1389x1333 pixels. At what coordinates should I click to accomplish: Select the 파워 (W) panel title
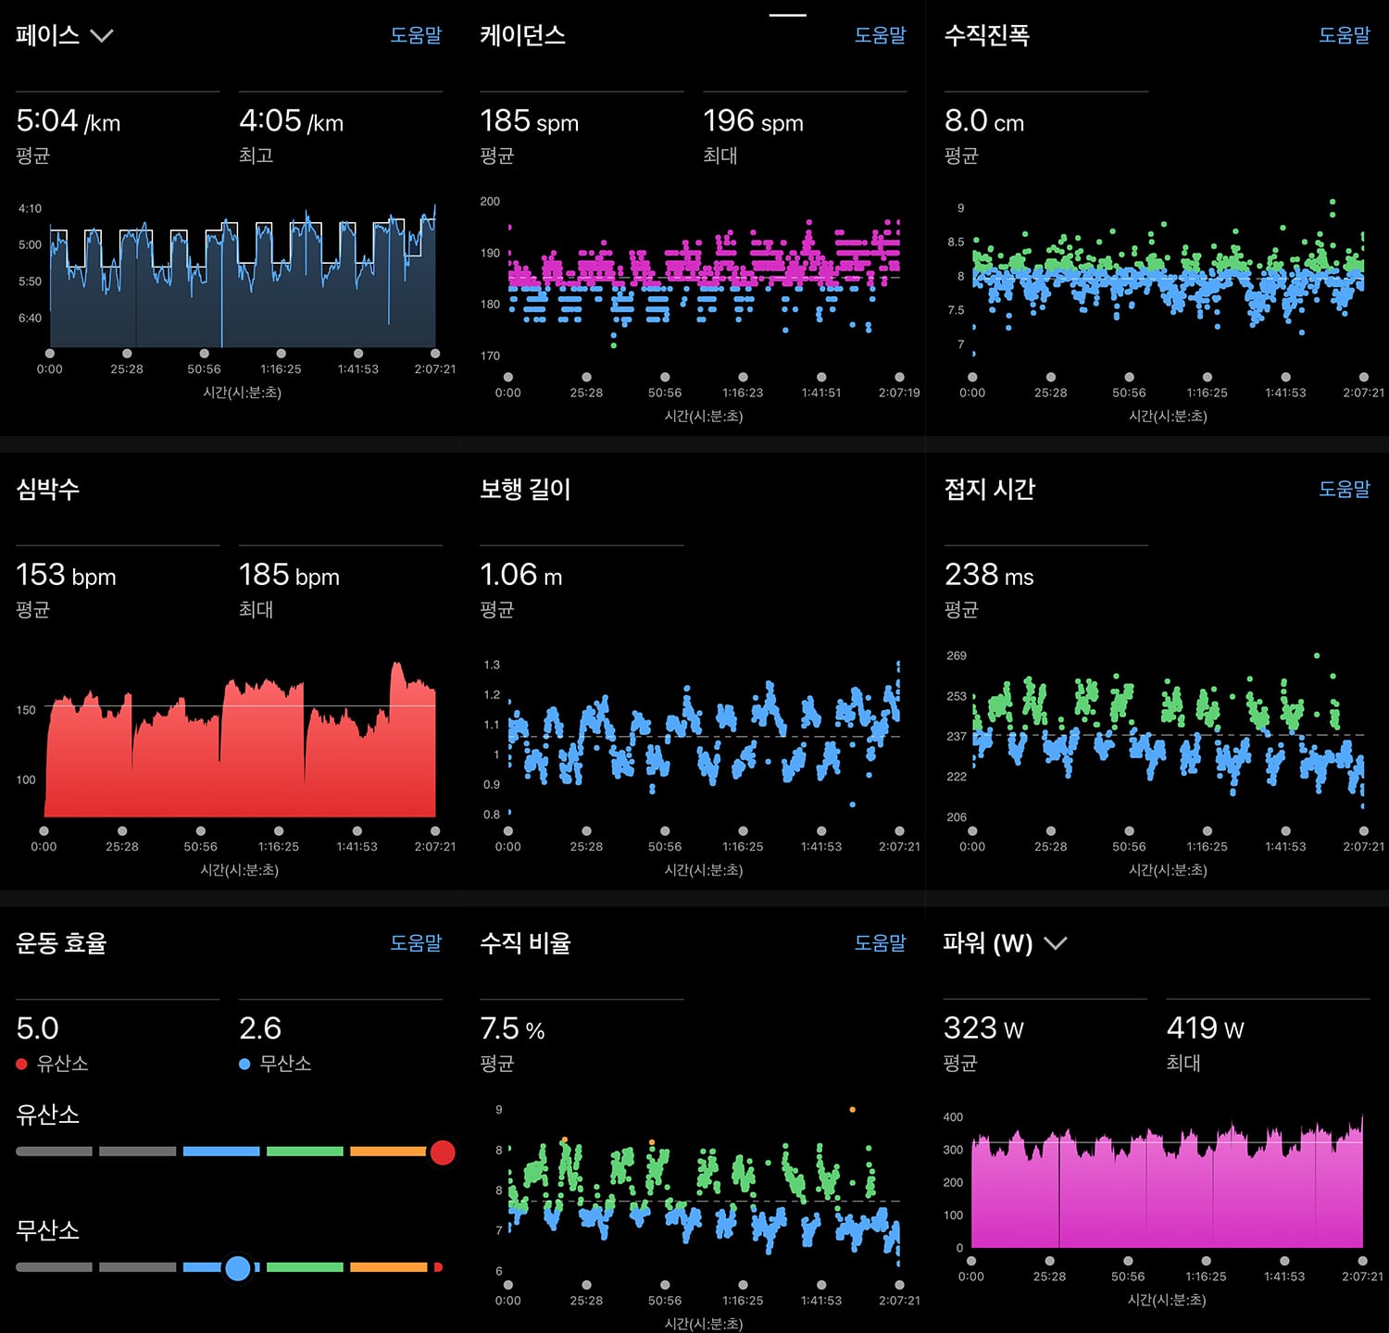pyautogui.click(x=988, y=943)
